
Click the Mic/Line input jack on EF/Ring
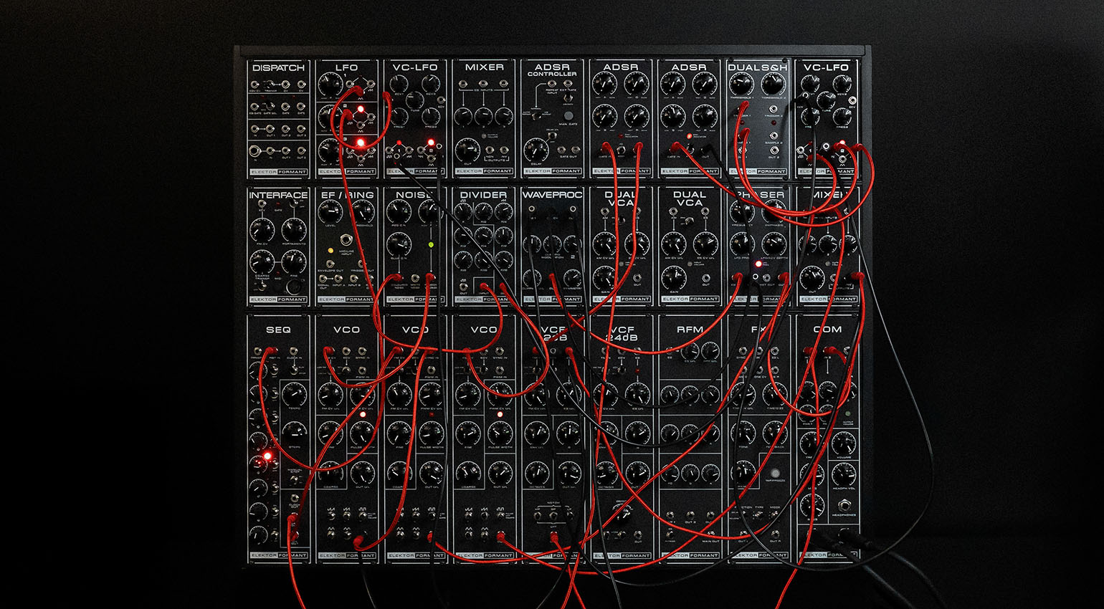click(x=347, y=241)
